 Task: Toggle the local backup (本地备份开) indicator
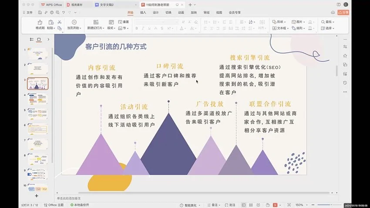pyautogui.click(x=80, y=205)
